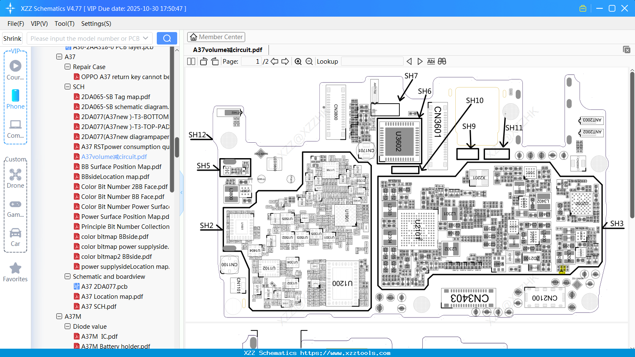Open the Tool(T) menu
Viewport: 635px width, 357px height.
coord(65,24)
